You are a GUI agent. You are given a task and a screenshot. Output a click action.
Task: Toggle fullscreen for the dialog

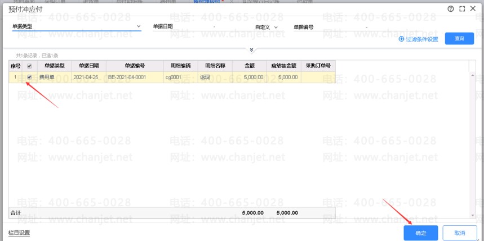[462, 9]
